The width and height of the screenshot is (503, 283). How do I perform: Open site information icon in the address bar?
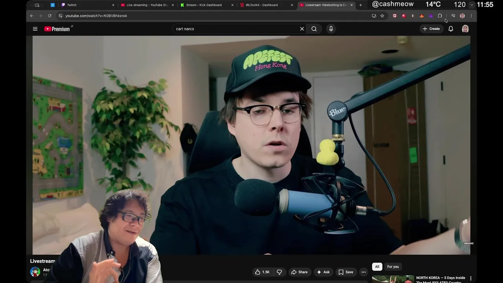[x=60, y=16]
